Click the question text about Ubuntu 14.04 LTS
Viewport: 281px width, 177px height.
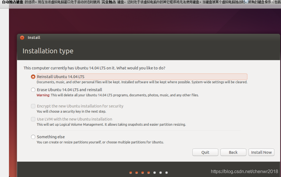coord(94,68)
